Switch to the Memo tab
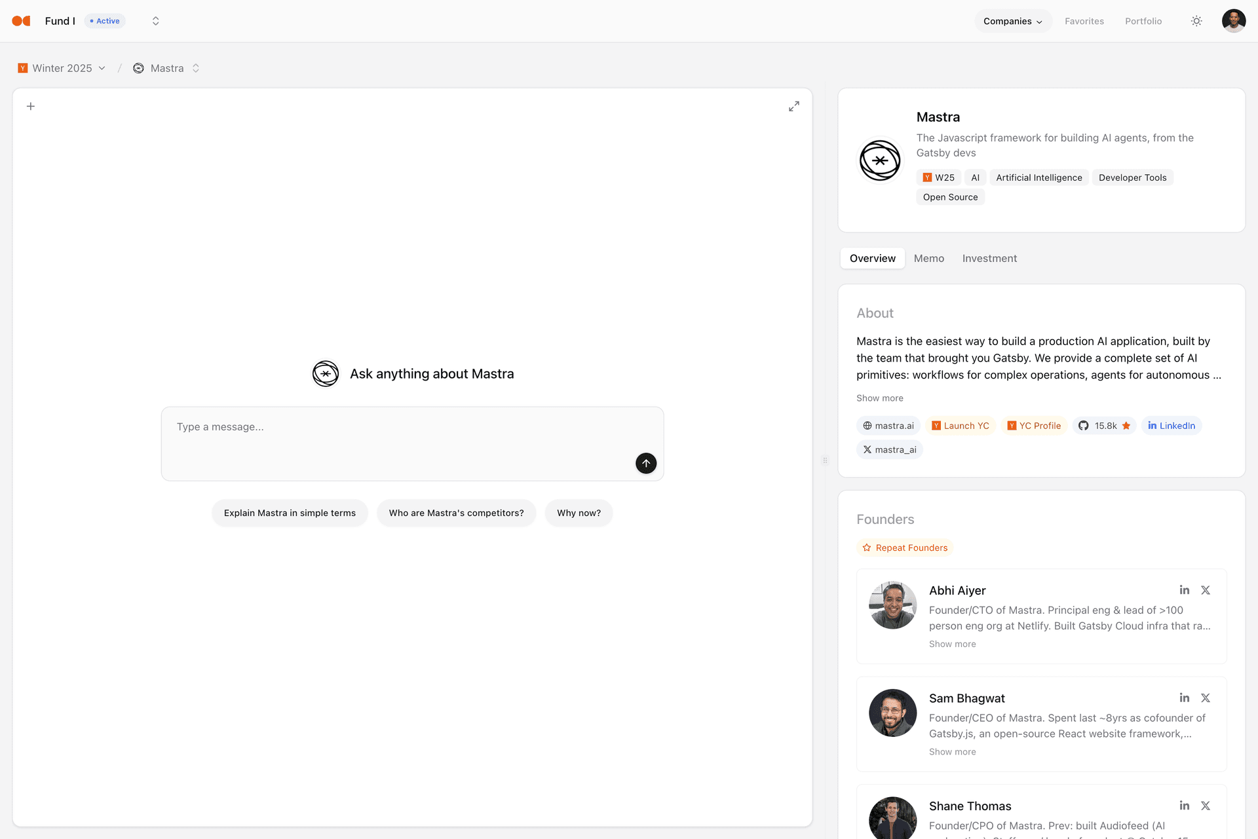This screenshot has width=1258, height=839. (928, 258)
